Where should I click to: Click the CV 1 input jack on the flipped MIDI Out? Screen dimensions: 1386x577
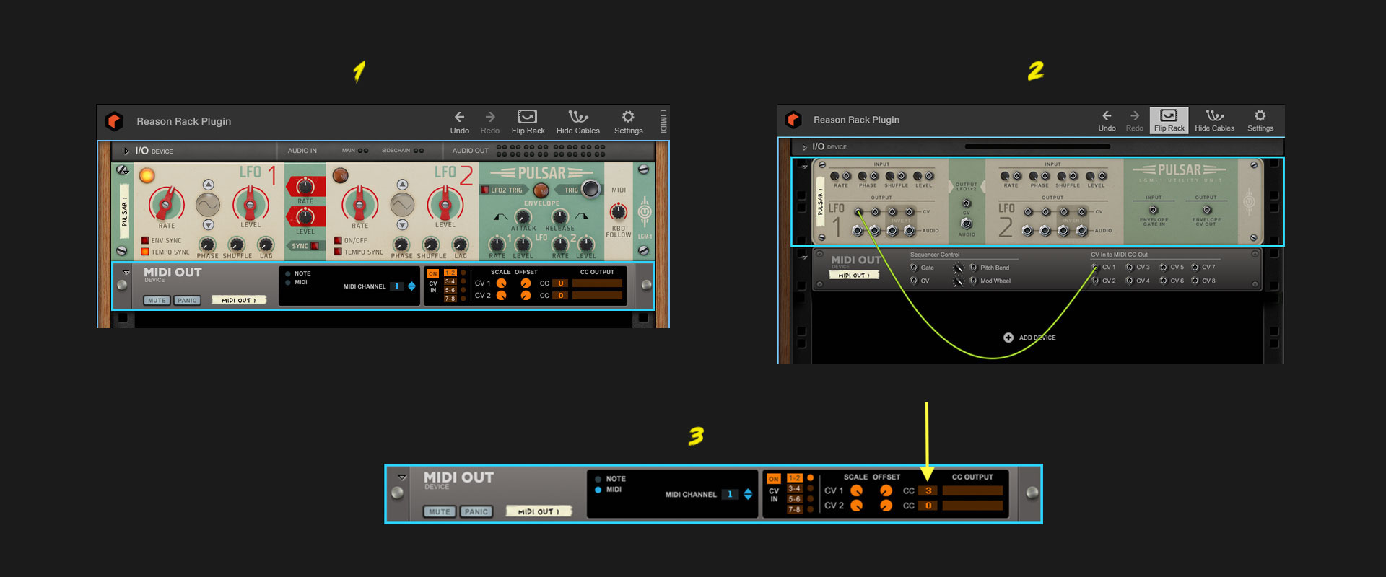(x=1096, y=268)
